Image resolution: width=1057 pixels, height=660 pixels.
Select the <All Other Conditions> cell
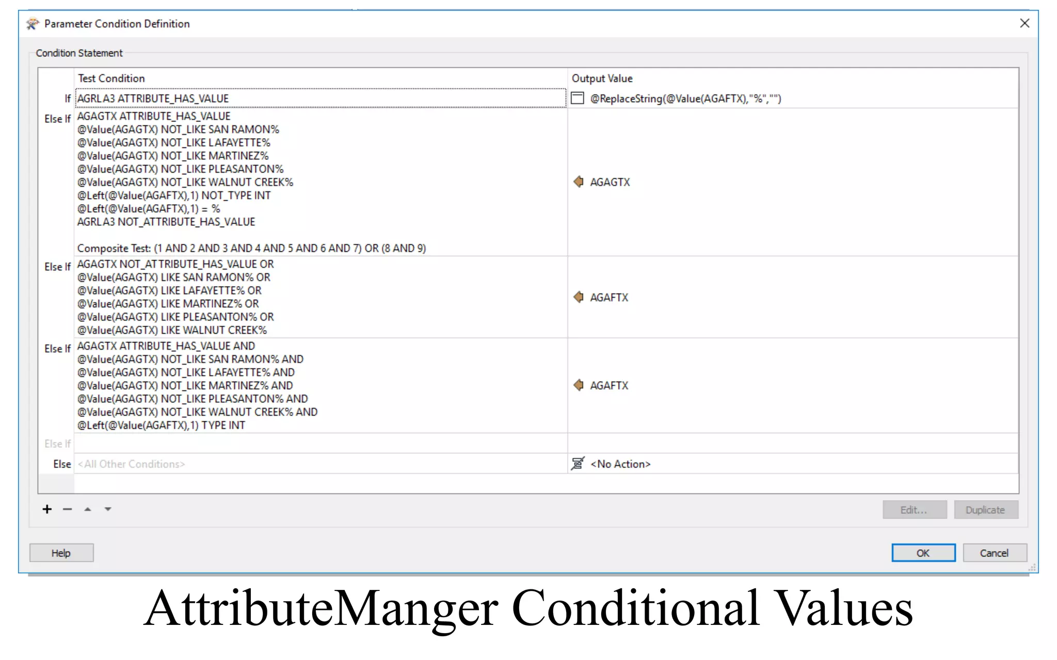321,464
